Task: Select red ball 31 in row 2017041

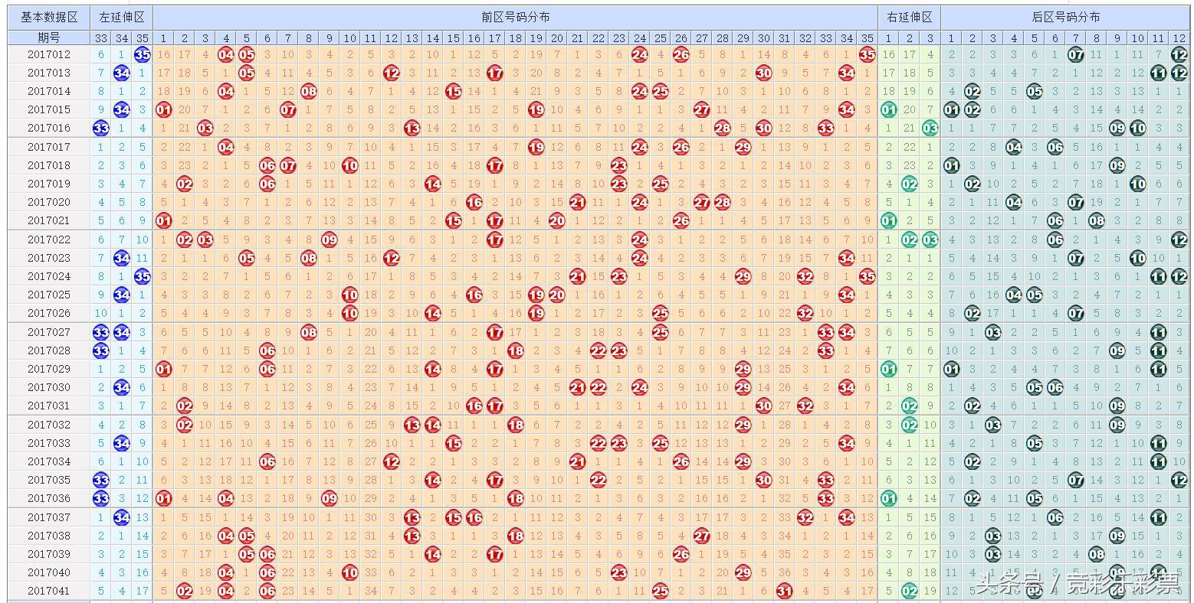Action: click(784, 591)
